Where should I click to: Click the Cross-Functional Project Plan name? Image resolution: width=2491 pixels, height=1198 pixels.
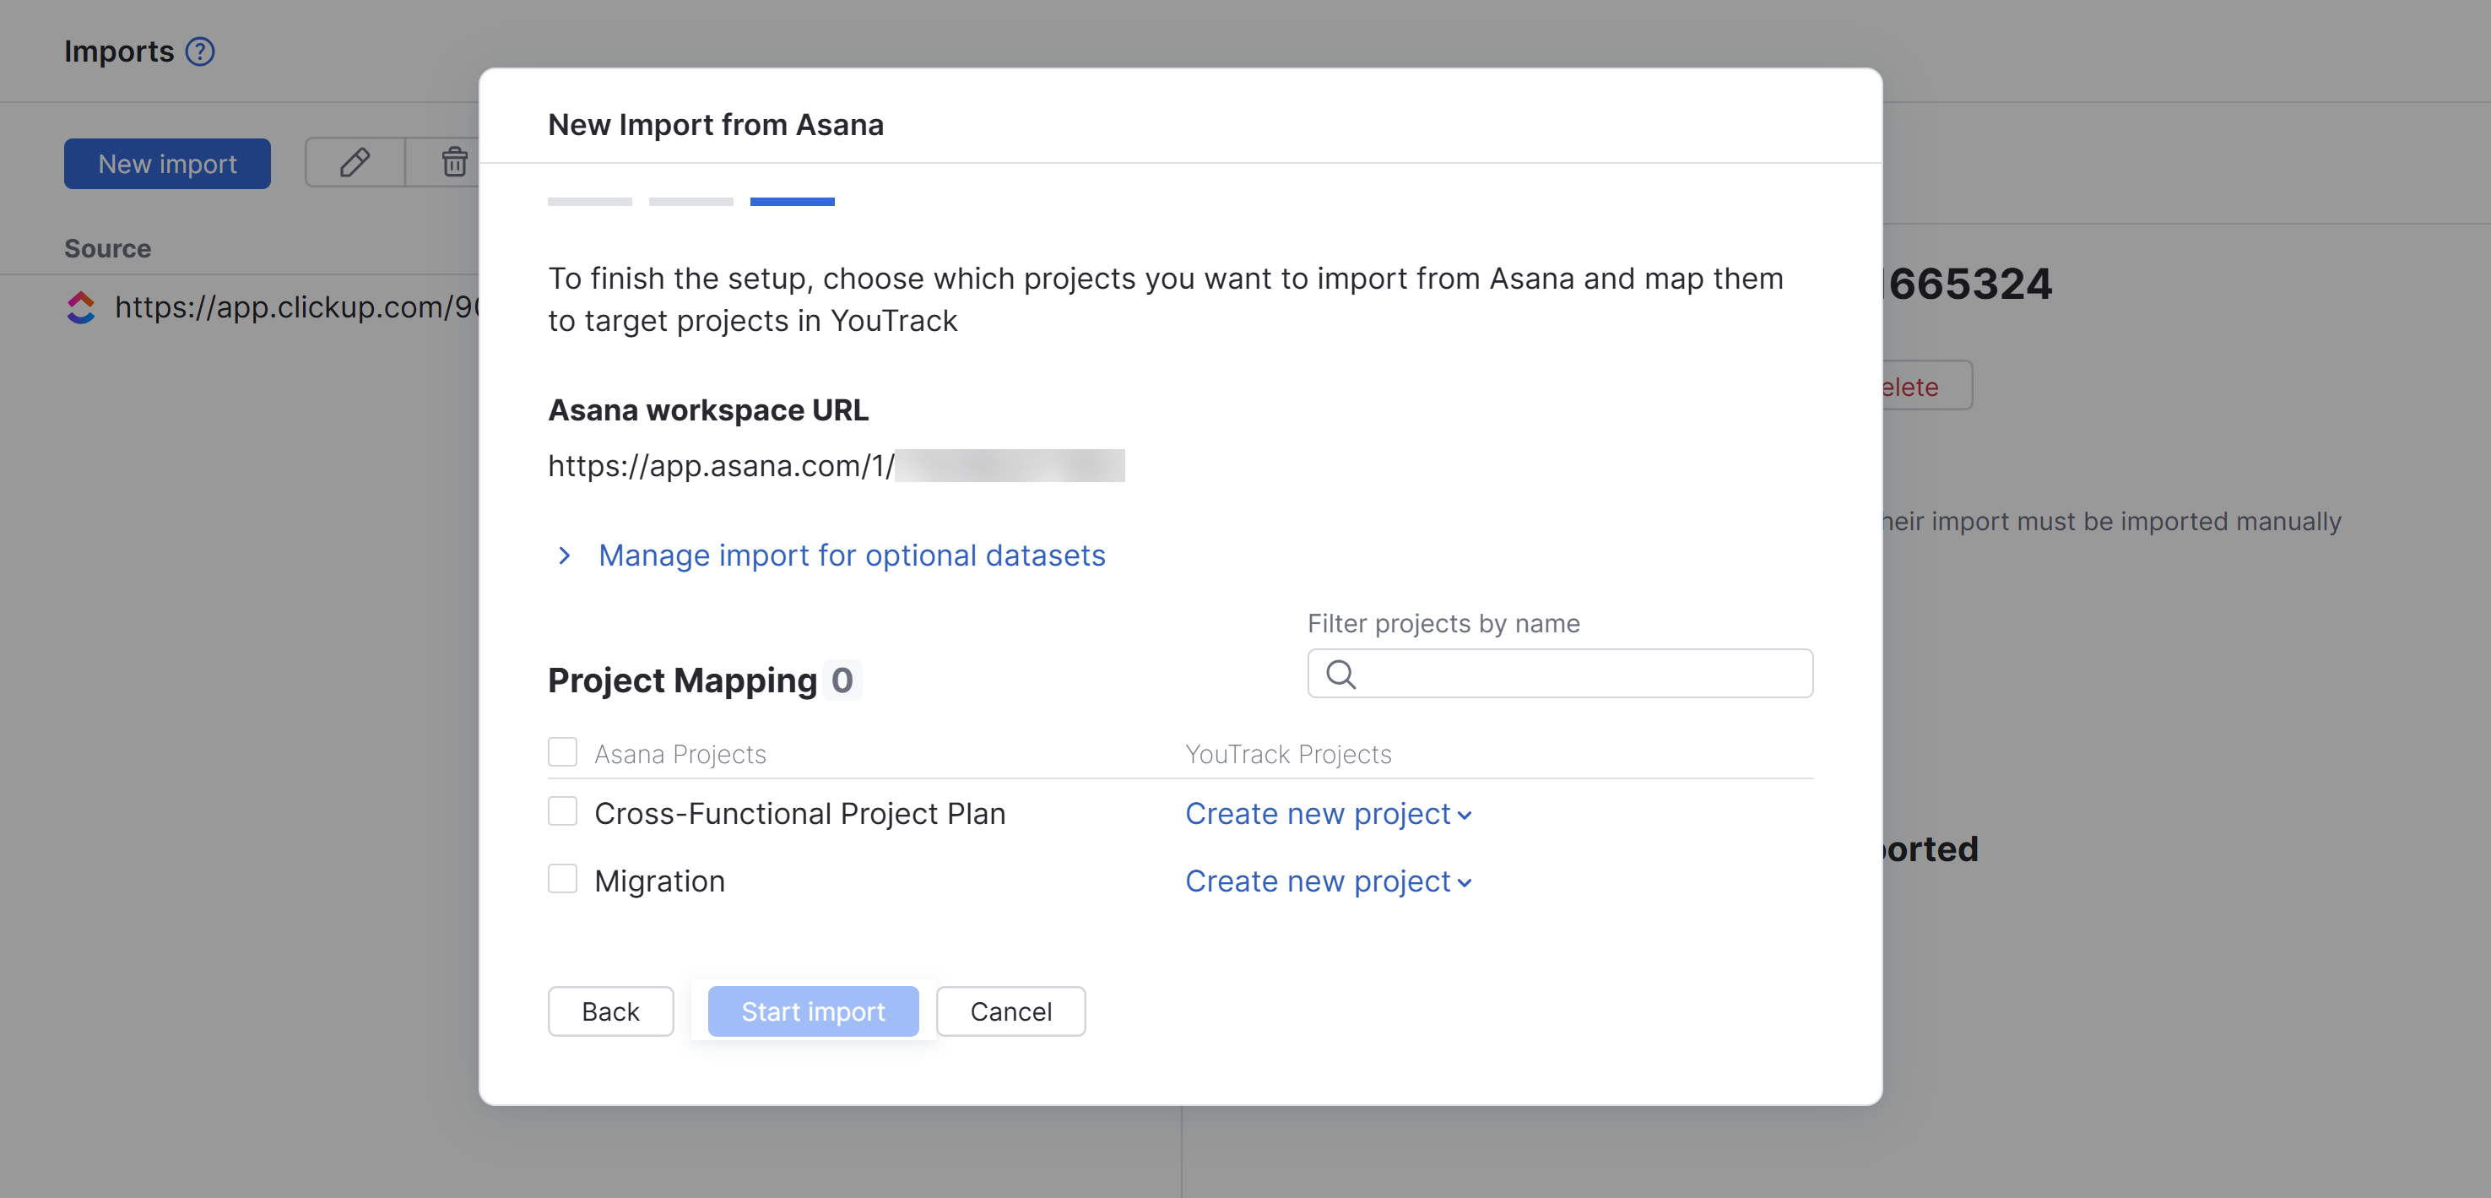coord(799,814)
